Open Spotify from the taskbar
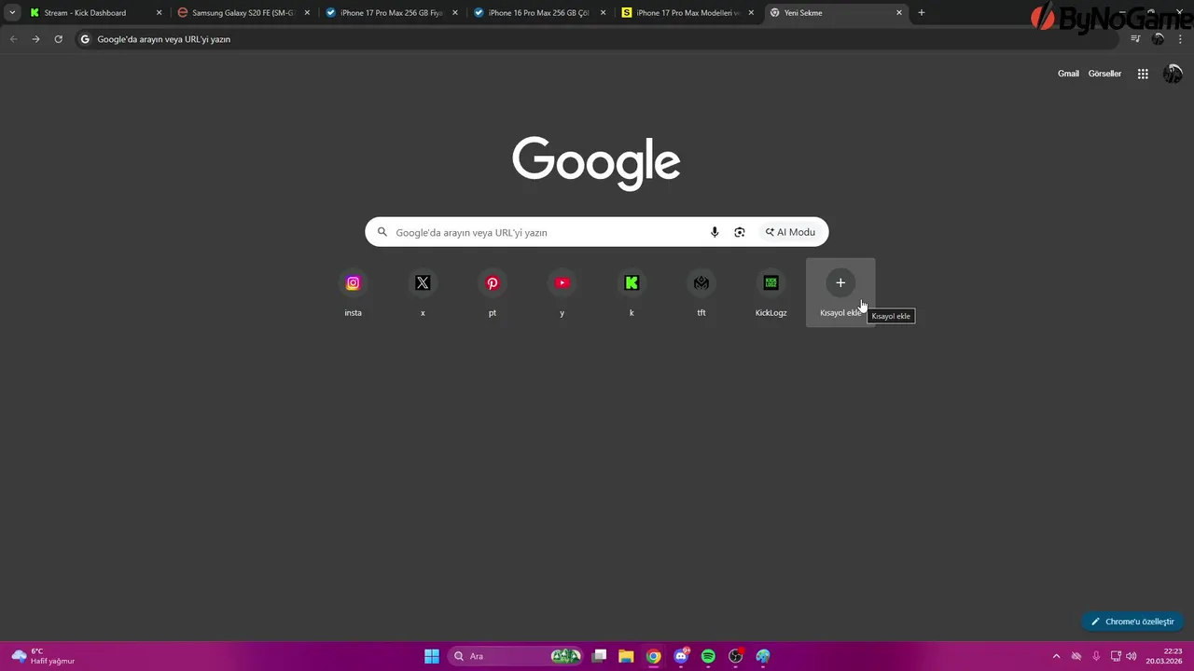The height and width of the screenshot is (671, 1194). point(708,656)
